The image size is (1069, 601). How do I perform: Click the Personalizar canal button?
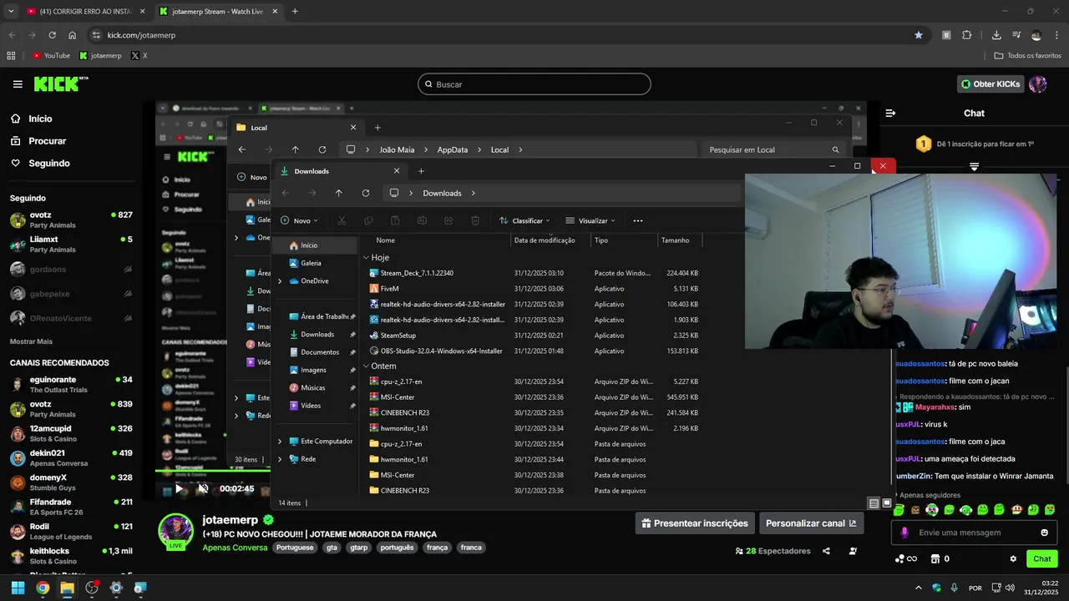point(811,523)
